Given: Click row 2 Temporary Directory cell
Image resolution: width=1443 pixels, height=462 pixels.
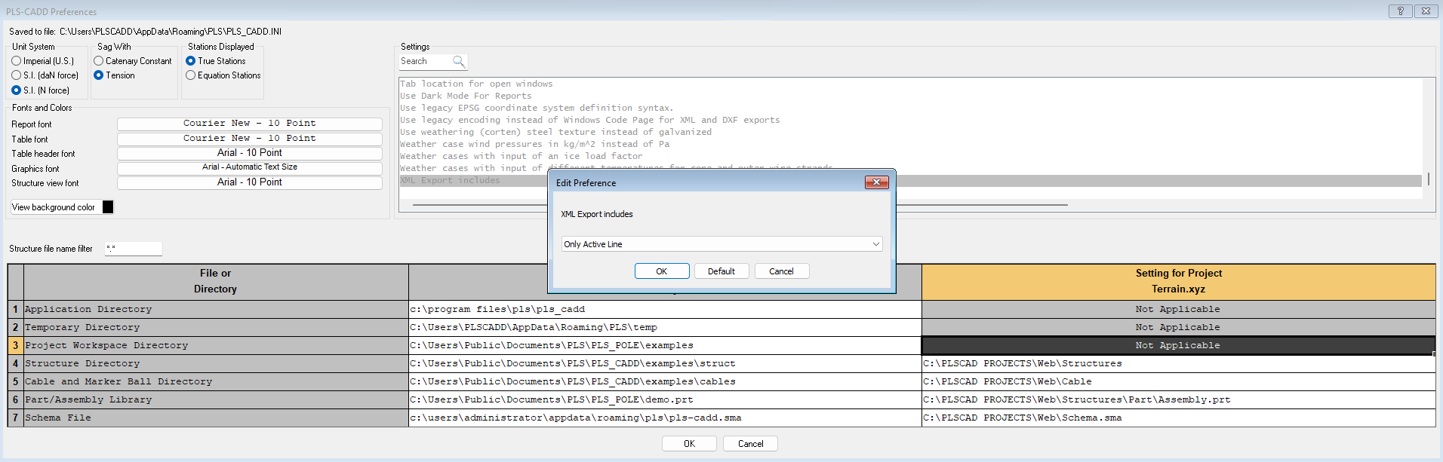Looking at the screenshot, I should [x=216, y=327].
